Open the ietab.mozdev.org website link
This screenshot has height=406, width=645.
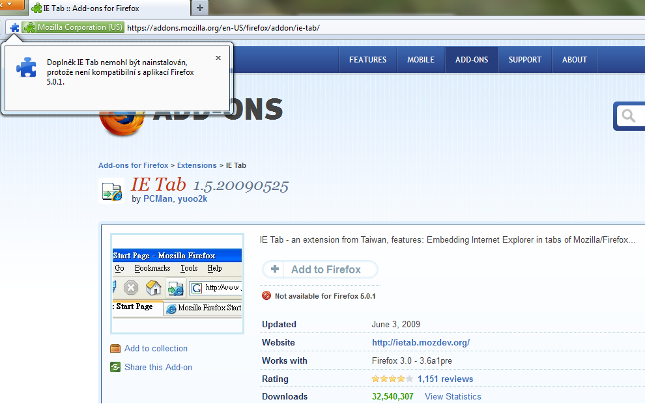[x=421, y=343]
